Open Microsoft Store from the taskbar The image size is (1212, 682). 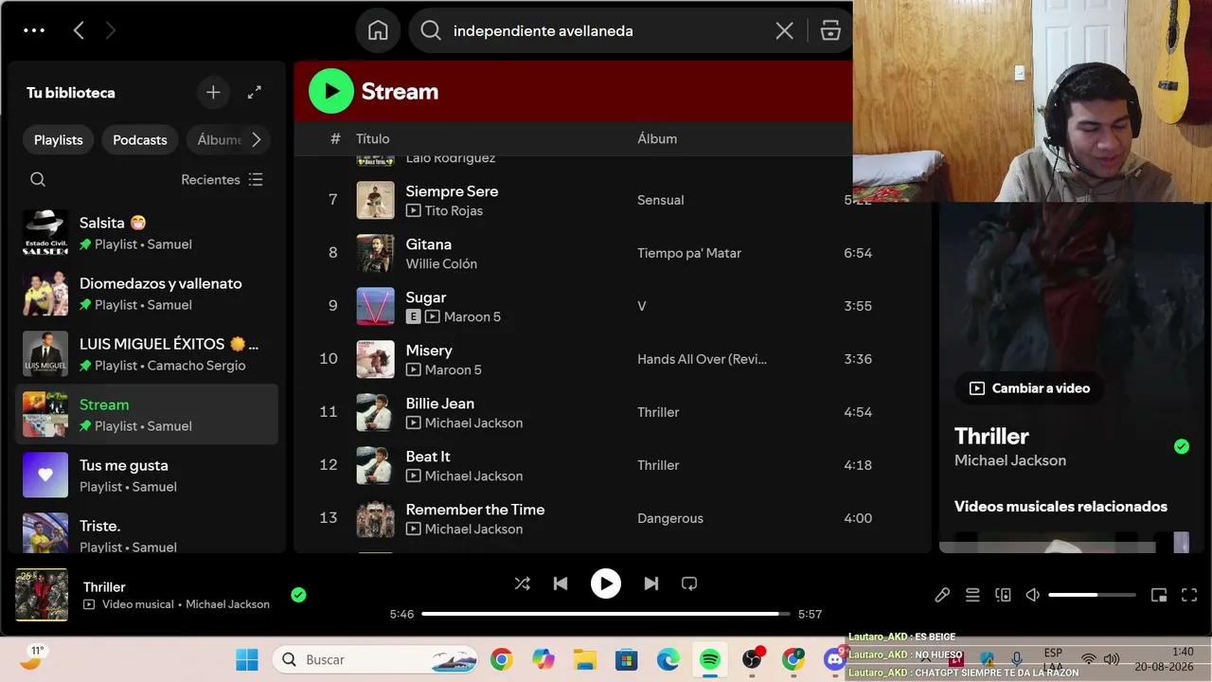tap(627, 659)
